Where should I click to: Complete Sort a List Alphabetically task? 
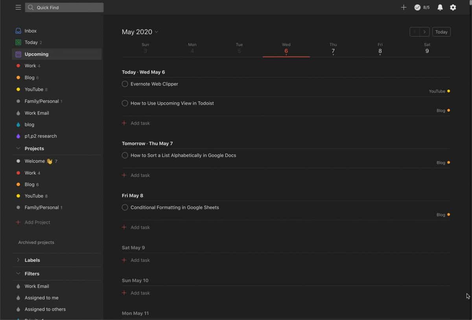coord(125,155)
